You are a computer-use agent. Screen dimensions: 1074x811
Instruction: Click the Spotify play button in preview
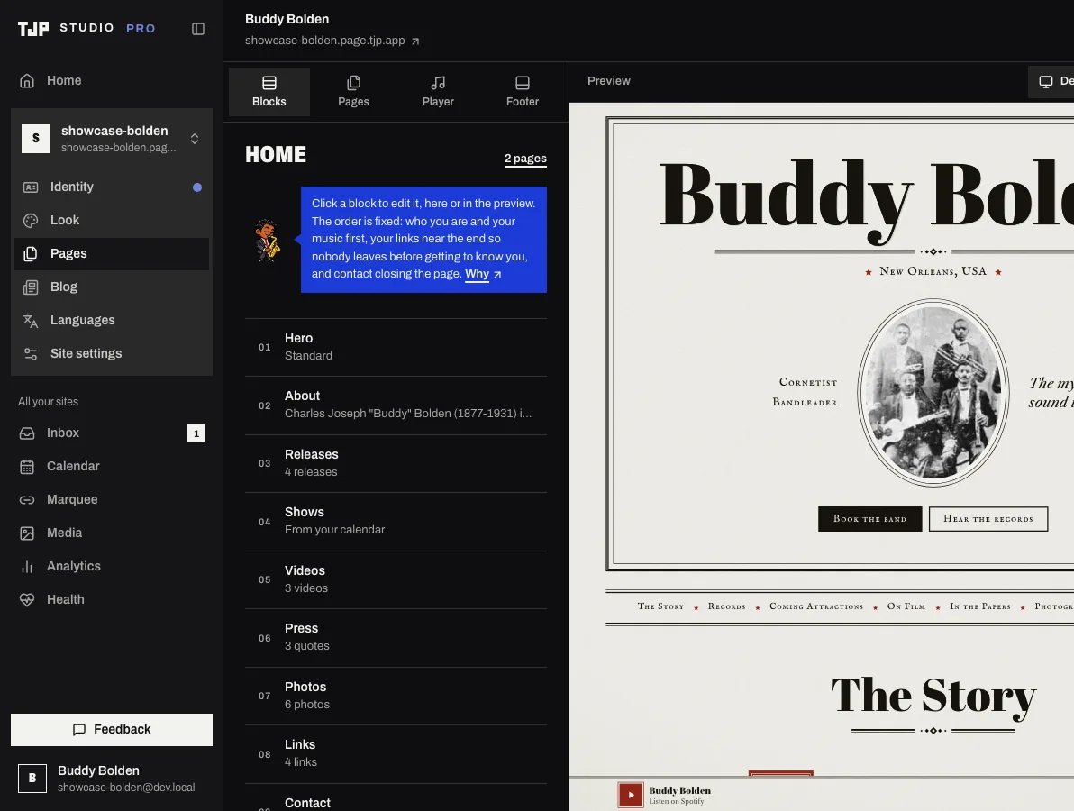click(630, 795)
